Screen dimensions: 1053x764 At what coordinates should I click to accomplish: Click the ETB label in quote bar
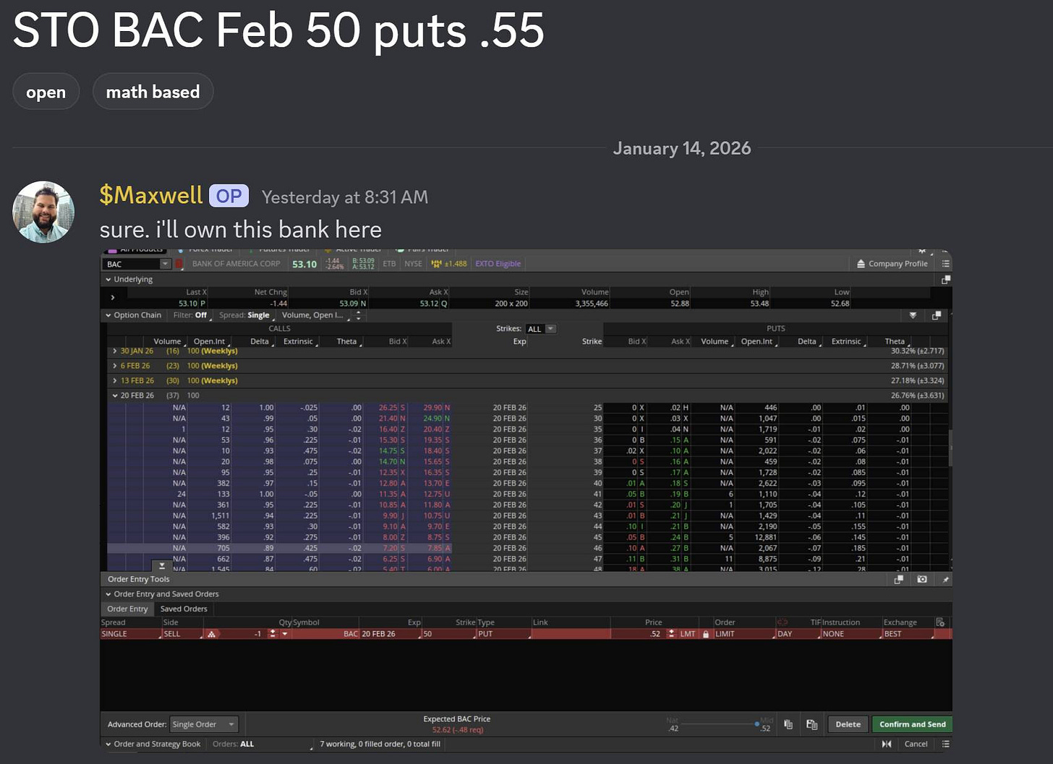(389, 264)
